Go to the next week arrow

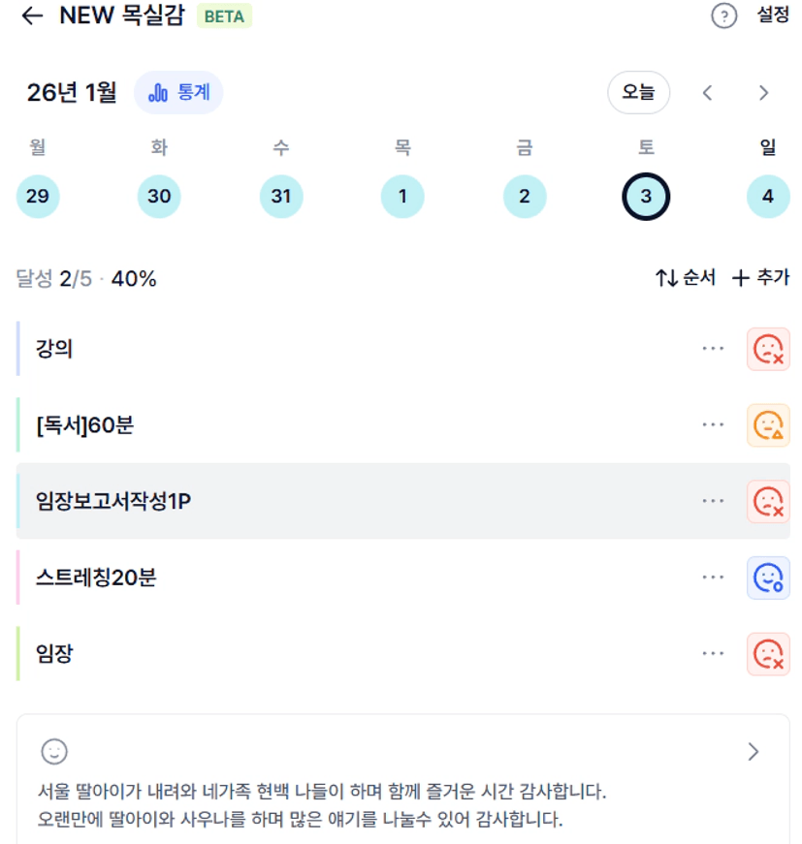coord(763,93)
